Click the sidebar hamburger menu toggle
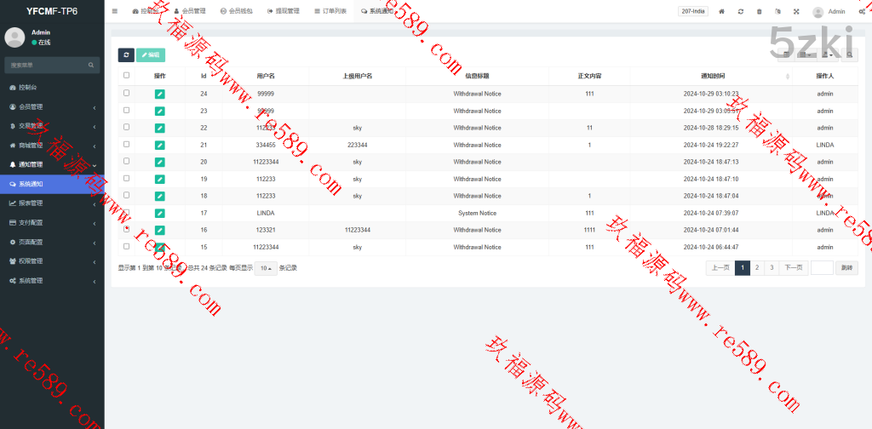The image size is (872, 429). coord(115,11)
